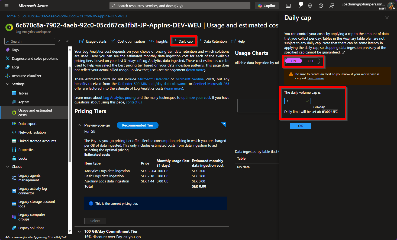The height and width of the screenshot is (240, 397).
Task: Open optimize your cost link
Action: point(196,98)
